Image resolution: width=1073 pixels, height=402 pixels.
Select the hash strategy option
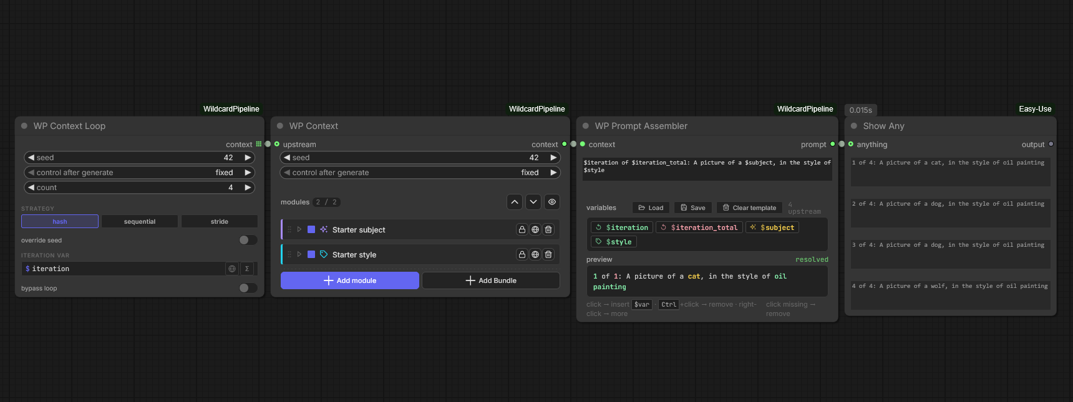[60, 221]
